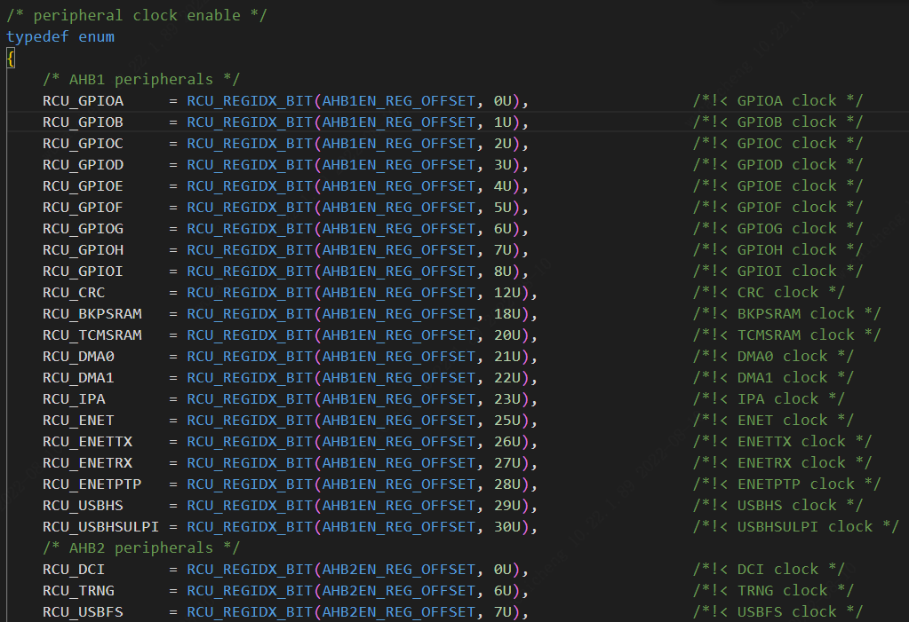
Task: Select the RCU_GPIOA enum identifier
Action: coord(83,100)
